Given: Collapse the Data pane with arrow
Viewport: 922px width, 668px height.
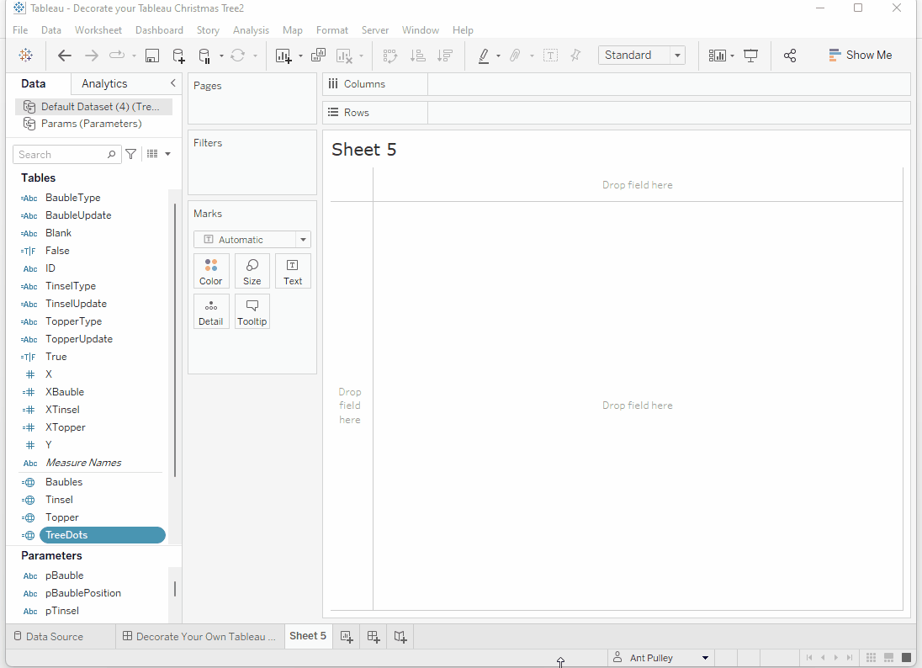Looking at the screenshot, I should point(173,83).
